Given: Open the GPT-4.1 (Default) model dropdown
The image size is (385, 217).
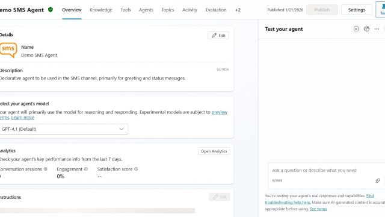Looking at the screenshot, I should (64, 129).
